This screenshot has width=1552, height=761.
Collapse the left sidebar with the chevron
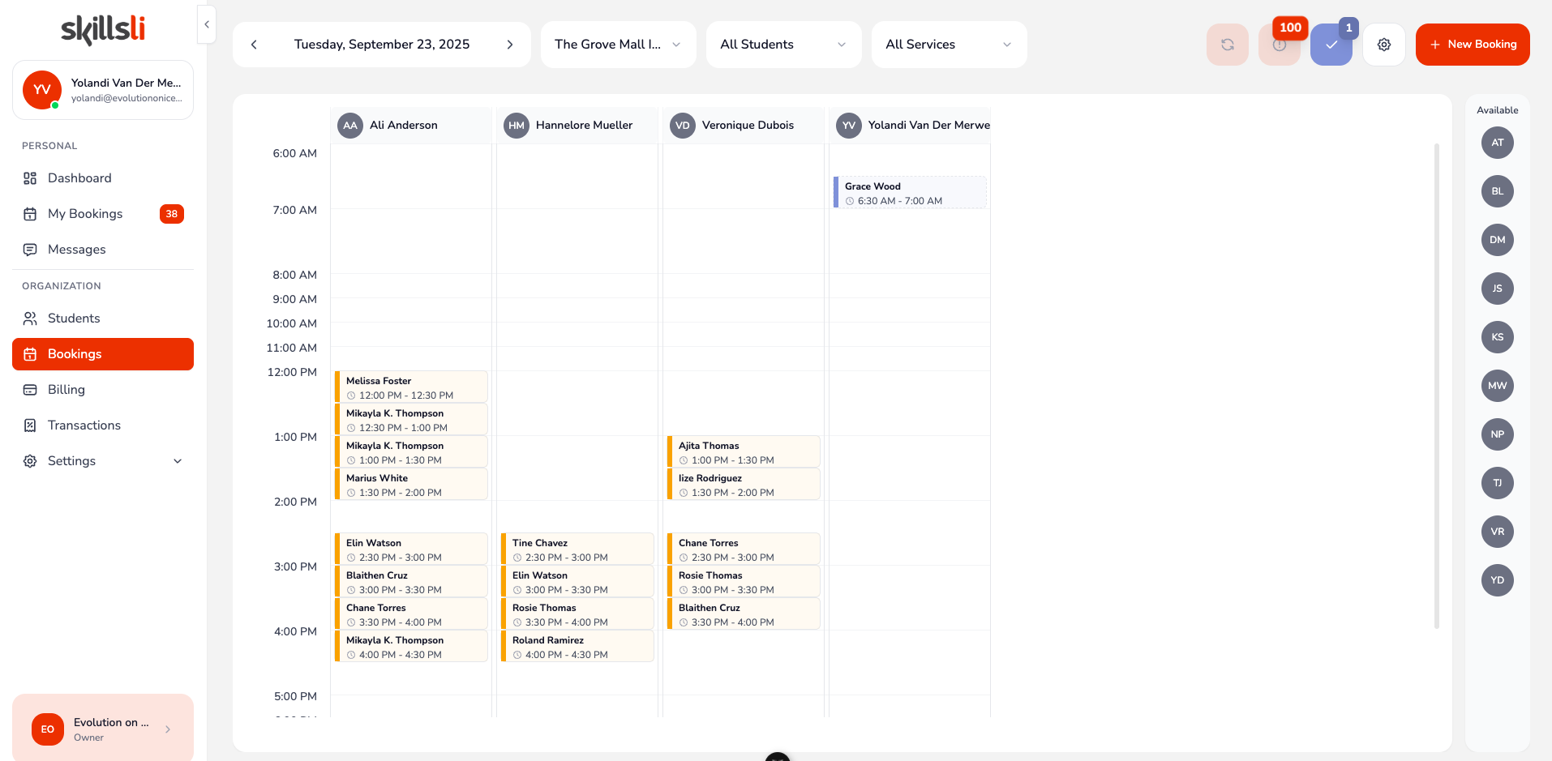(x=206, y=24)
